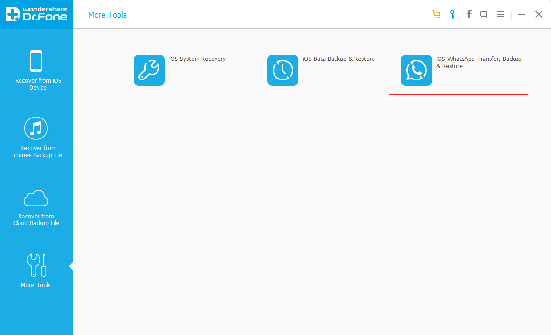The image size is (551, 335).
Task: Click the iOS System Recovery label
Action: tap(197, 59)
